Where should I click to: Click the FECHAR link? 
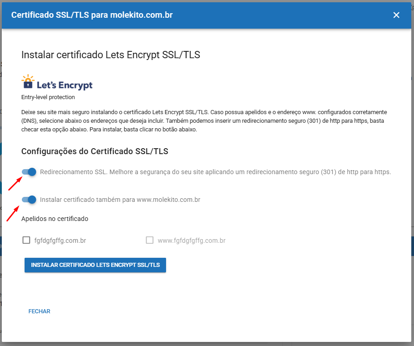tap(39, 311)
